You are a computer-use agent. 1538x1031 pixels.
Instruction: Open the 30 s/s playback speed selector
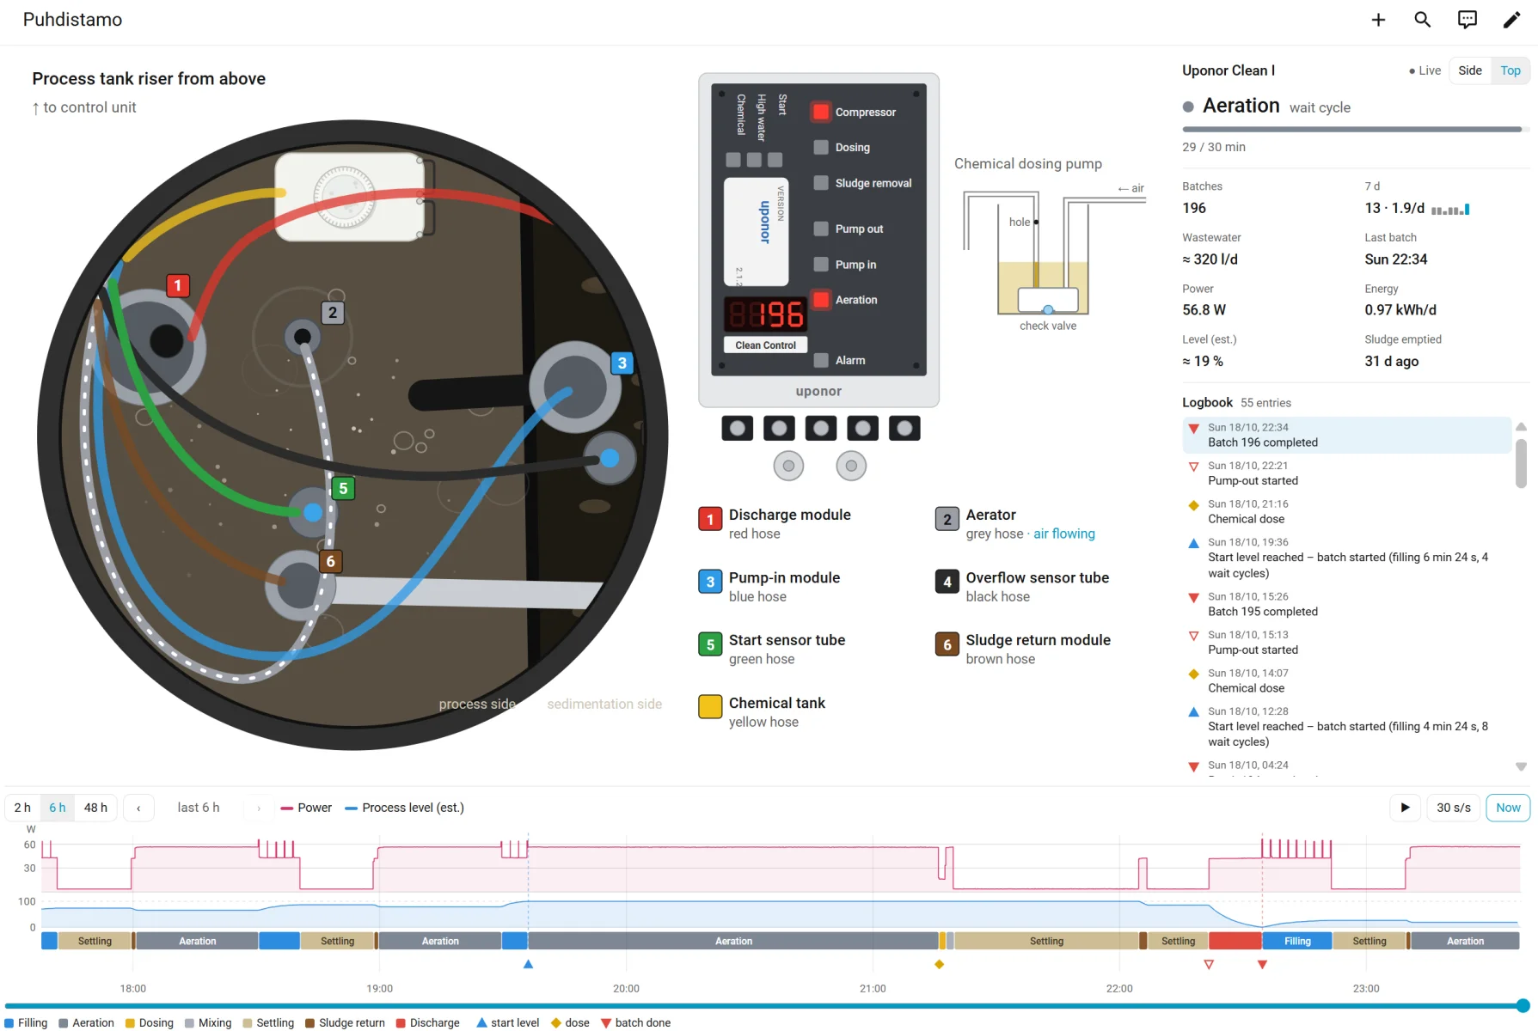click(1454, 808)
